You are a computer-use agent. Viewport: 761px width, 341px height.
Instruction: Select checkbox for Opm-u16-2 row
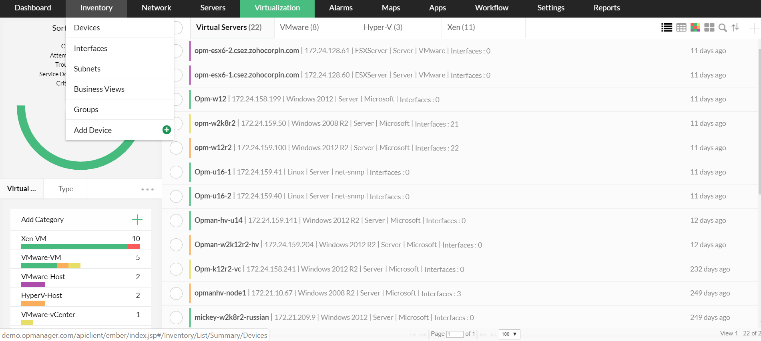coord(176,196)
